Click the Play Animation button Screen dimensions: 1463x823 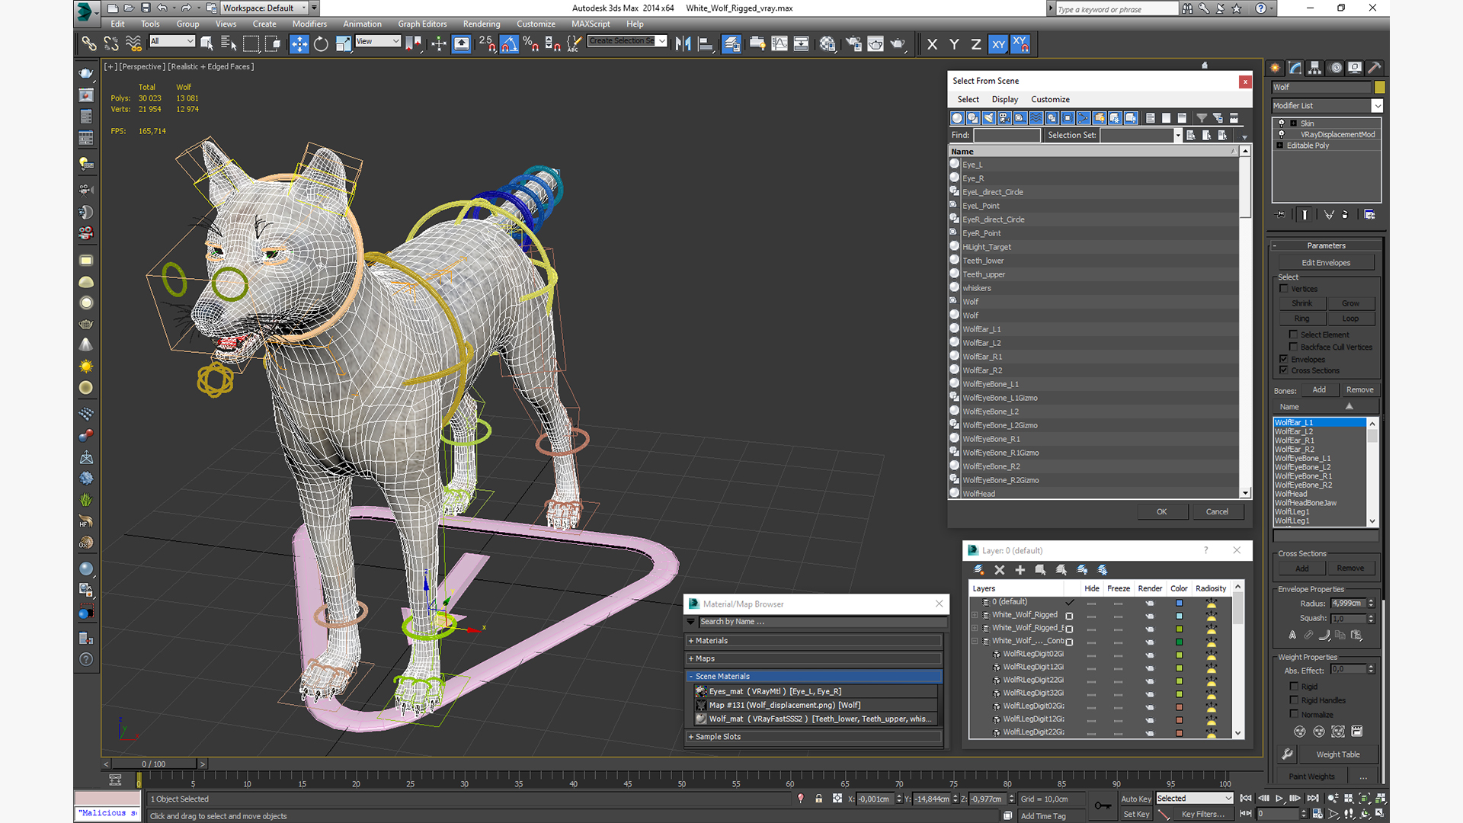(x=1279, y=799)
